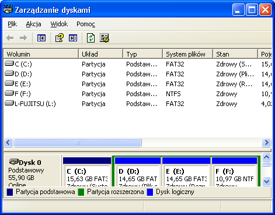Select the F (F:) volume row
275x215 pixels.
click(137, 94)
